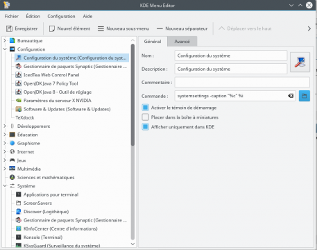Click the Multimédia category icon
This screenshot has width=317, height=250.
coord(12,169)
